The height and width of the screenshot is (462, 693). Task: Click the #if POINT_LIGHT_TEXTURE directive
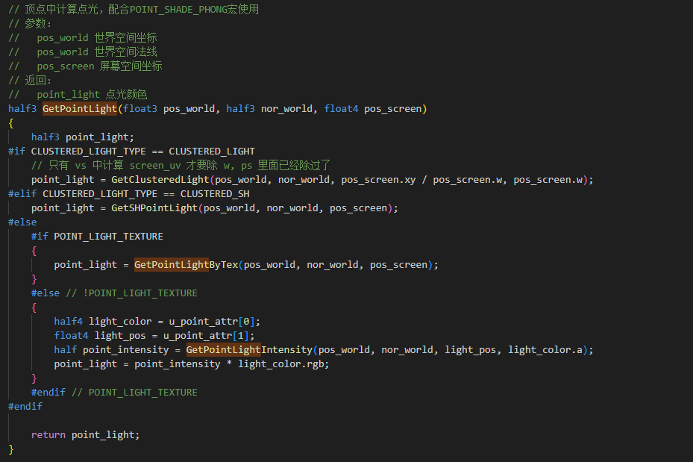(97, 237)
